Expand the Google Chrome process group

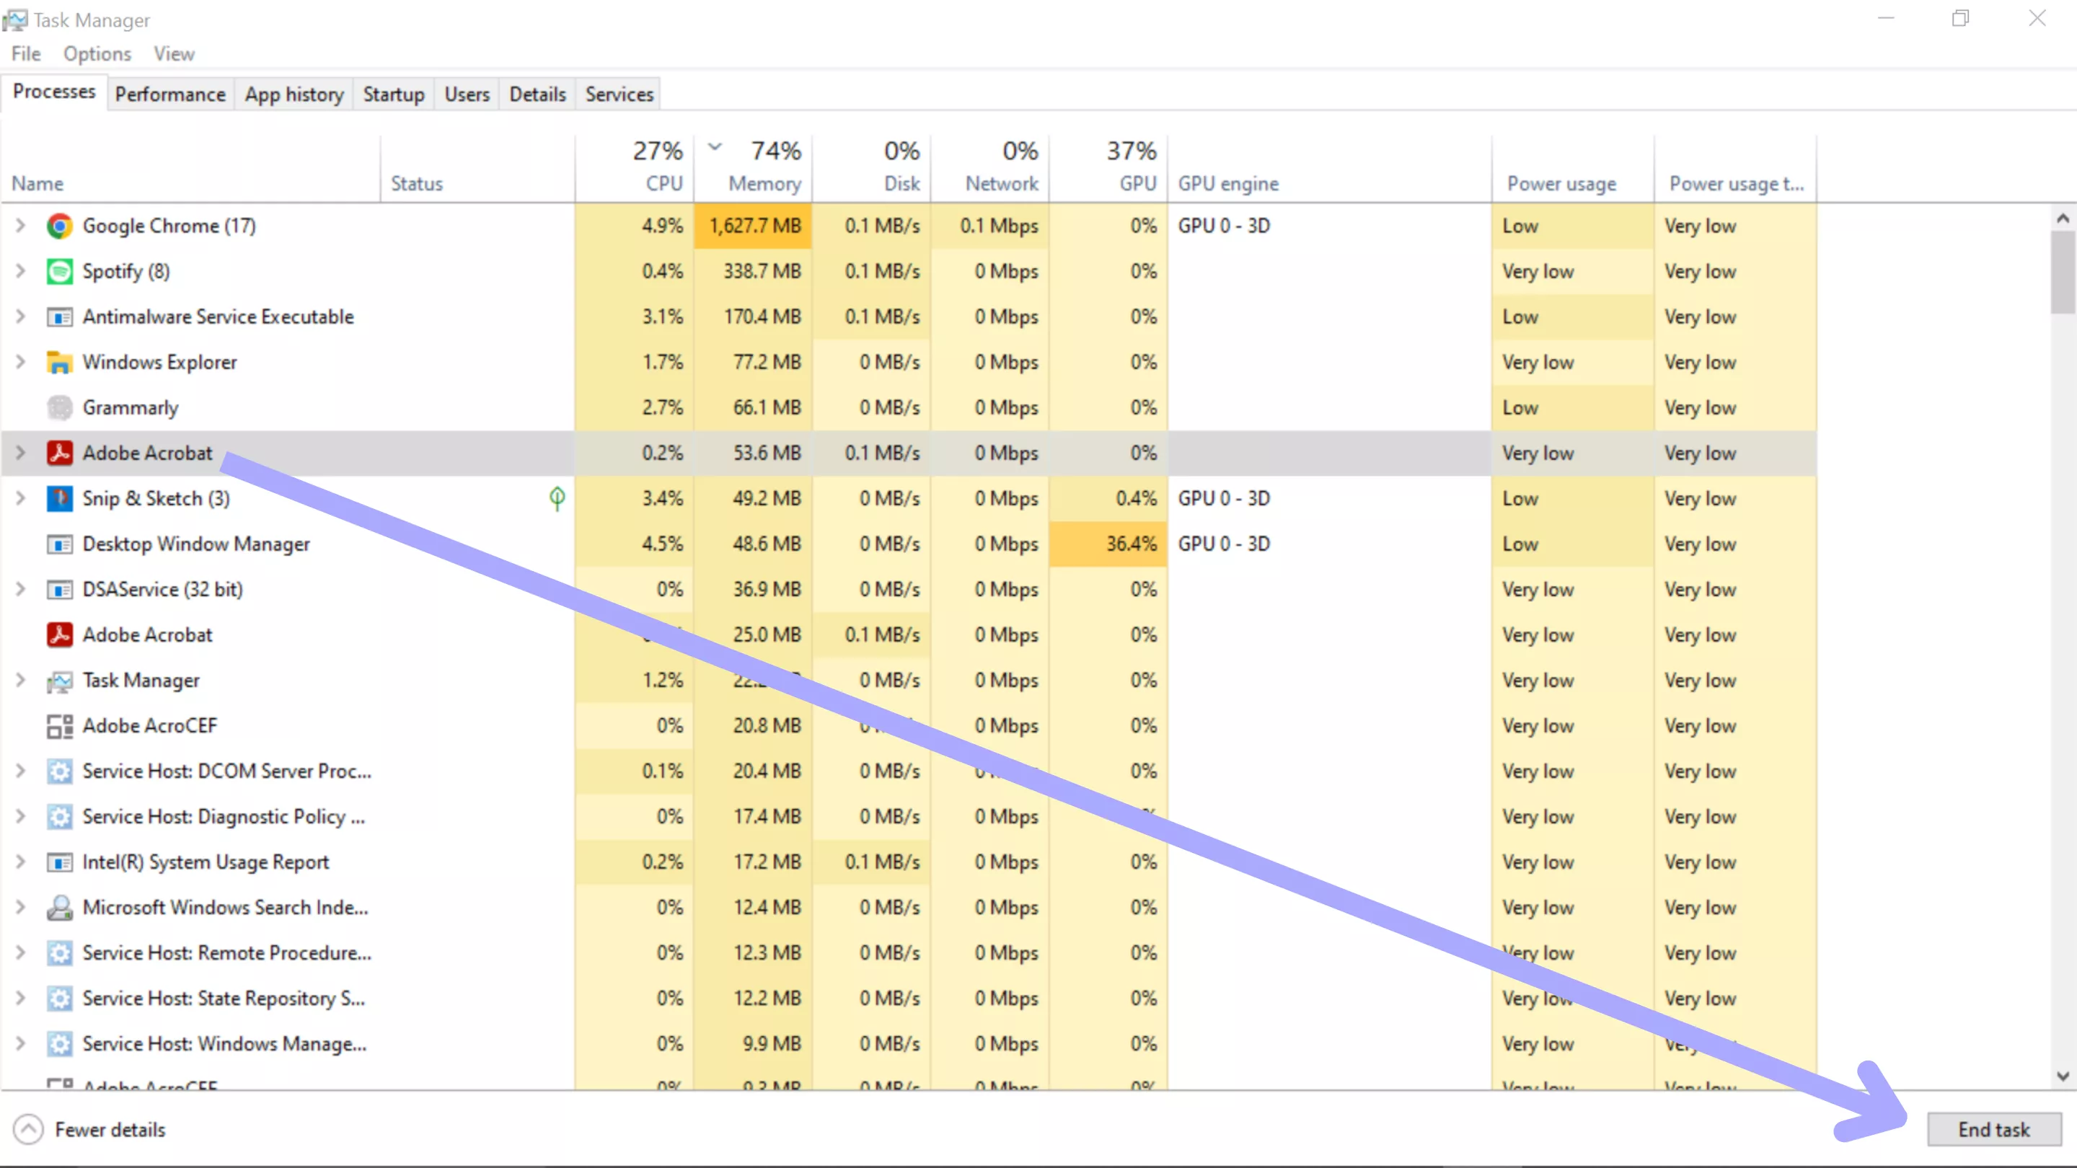point(20,226)
